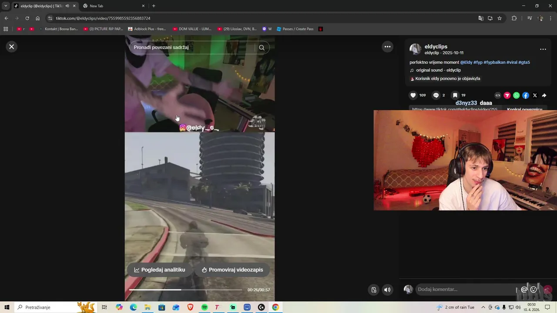
Task: Open the browser extensions puzzle icon
Action: [514, 18]
